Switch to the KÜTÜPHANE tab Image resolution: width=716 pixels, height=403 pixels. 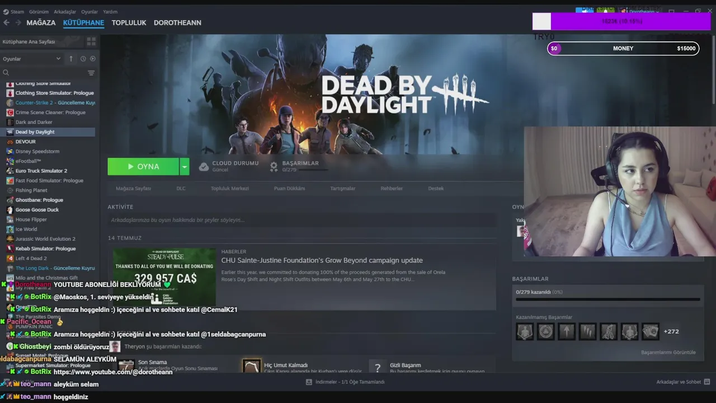coord(83,23)
